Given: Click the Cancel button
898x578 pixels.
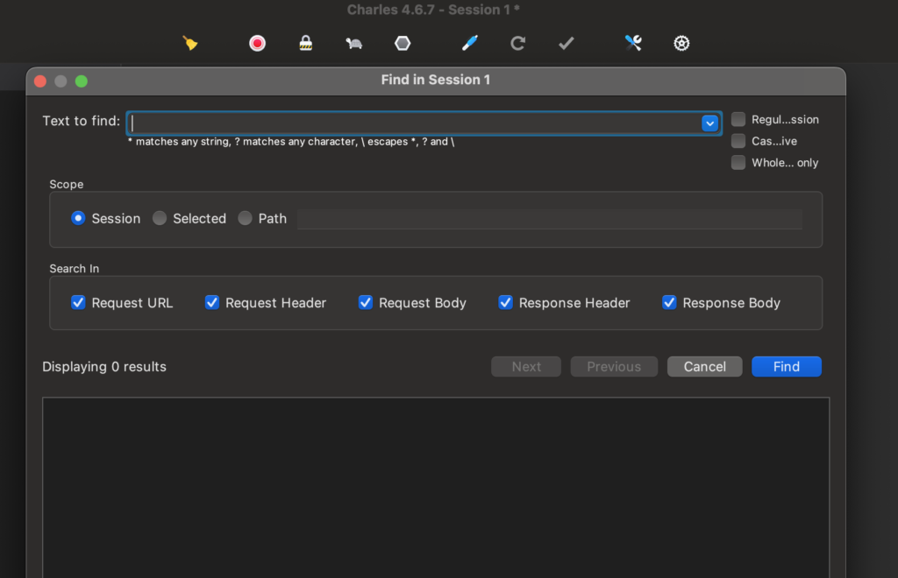Looking at the screenshot, I should tap(704, 367).
